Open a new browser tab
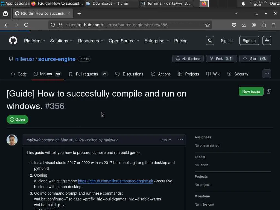 pos(79,14)
